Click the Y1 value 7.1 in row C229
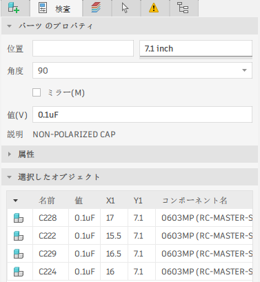The image size is (260, 282). 141,254
